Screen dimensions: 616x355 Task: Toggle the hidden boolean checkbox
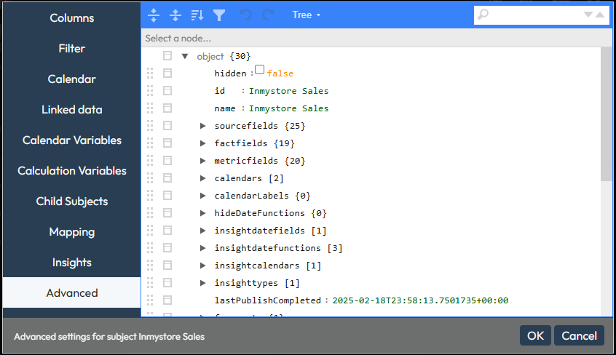pyautogui.click(x=259, y=70)
